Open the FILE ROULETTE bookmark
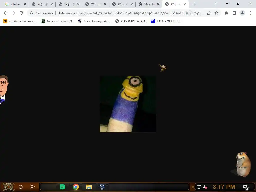The image size is (256, 192). 166,21
